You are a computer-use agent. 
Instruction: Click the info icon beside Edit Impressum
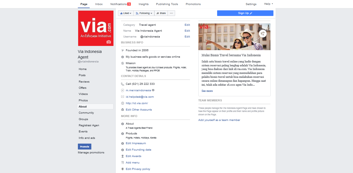(122, 143)
